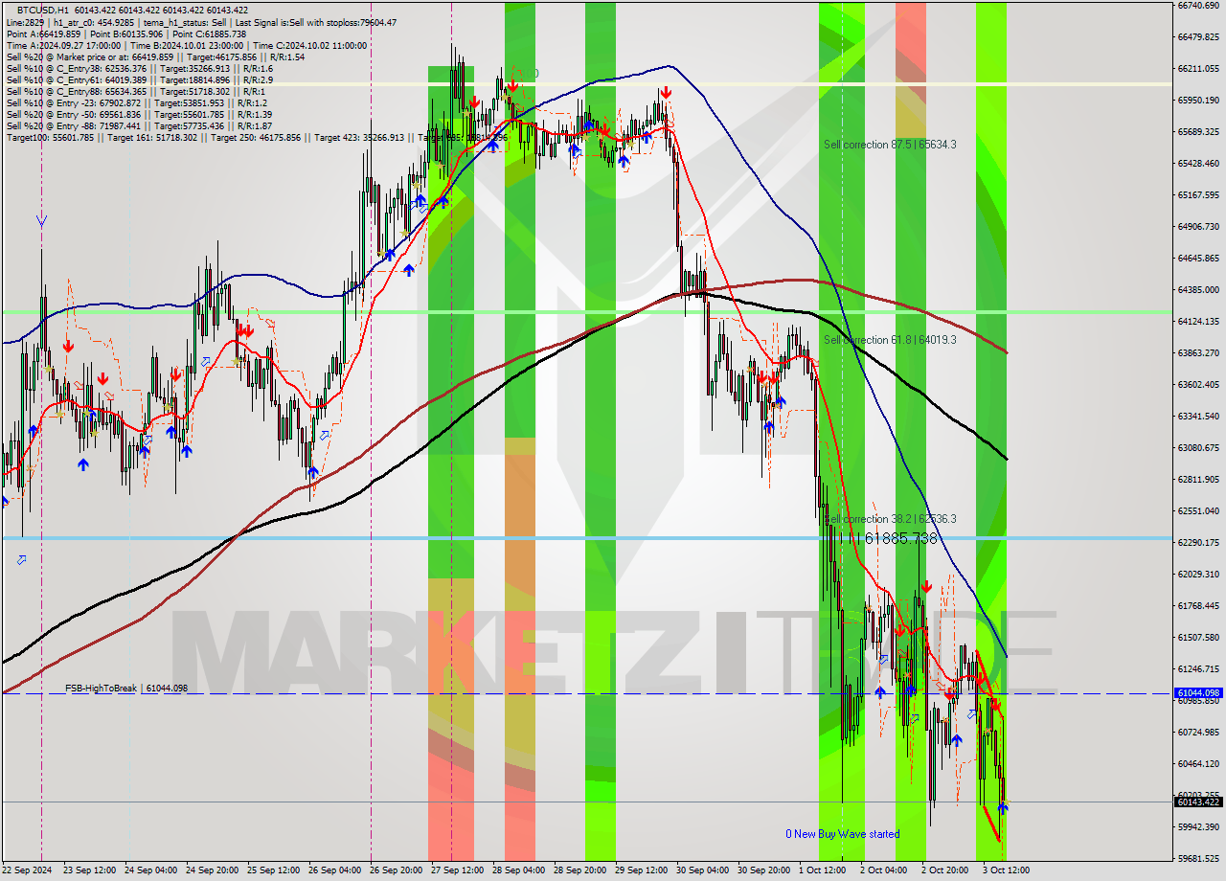Image resolution: width=1226 pixels, height=881 pixels.
Task: Click the 62290.175 price axis label
Action: click(1198, 542)
